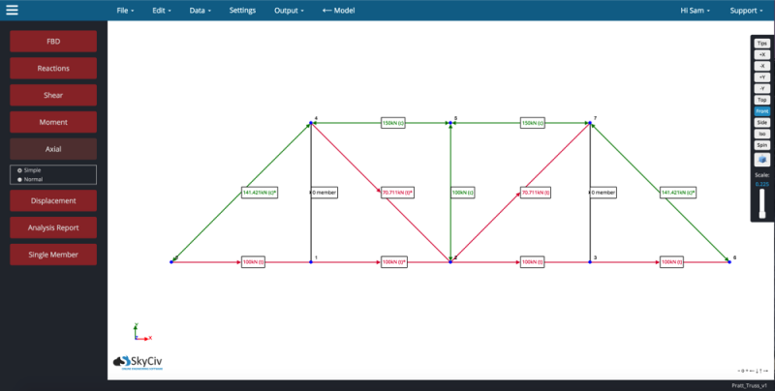Switch to the Top view
The height and width of the screenshot is (391, 775).
point(762,100)
